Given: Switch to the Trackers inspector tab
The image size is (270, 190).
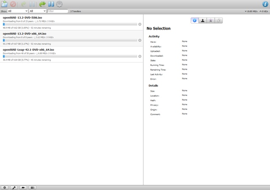Looking at the screenshot, I should click(211, 21).
